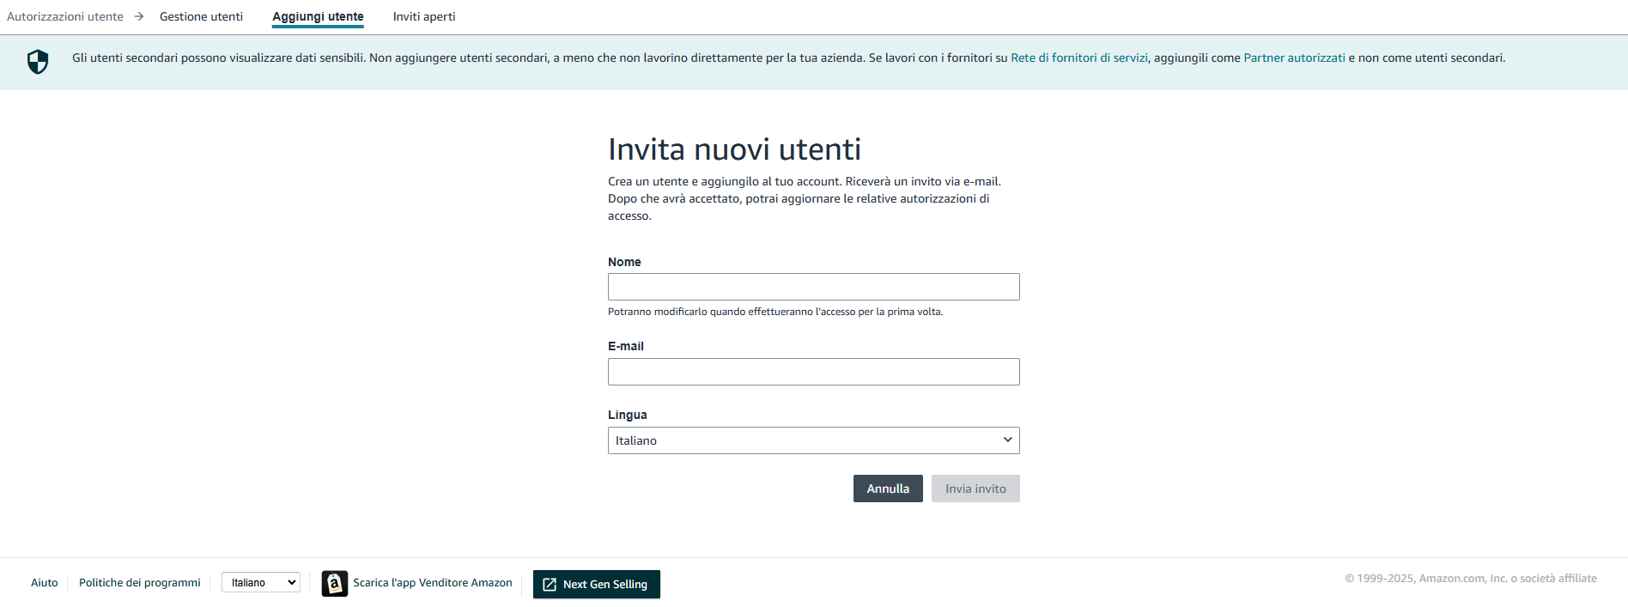Click the Amazon Seller app logo icon
This screenshot has width=1628, height=607.
click(335, 584)
